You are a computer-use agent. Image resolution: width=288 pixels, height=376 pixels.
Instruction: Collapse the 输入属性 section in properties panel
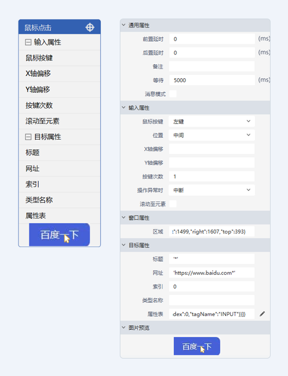(x=124, y=108)
